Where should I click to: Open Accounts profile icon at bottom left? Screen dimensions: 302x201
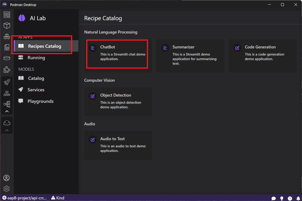7,178
